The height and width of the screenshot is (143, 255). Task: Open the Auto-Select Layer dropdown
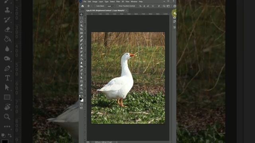coord(110,6)
